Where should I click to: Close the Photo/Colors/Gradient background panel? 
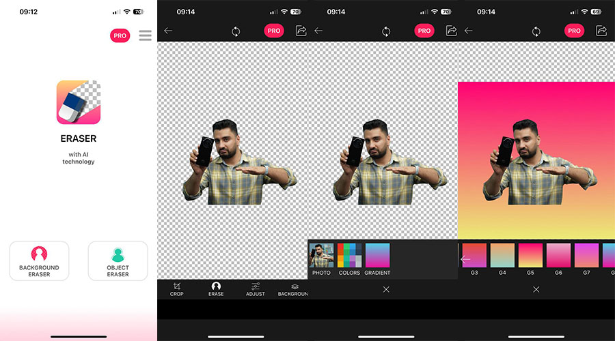(x=386, y=289)
